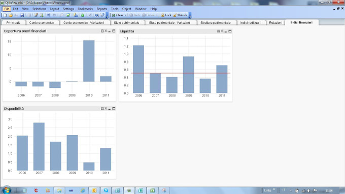
Task: Add a bookmark with the green star icon
Action: (83, 15)
